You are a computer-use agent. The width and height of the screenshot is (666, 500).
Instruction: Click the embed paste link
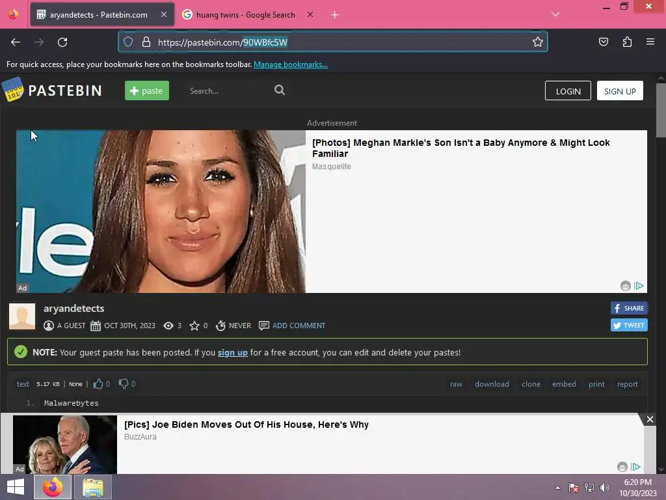pos(564,384)
